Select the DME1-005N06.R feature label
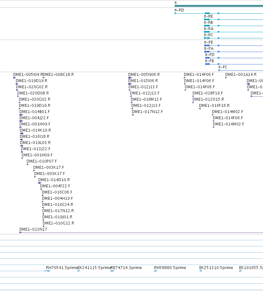The image size is (263, 291). [x=144, y=75]
